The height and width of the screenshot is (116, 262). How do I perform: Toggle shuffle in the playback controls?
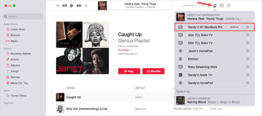(x=57, y=6)
